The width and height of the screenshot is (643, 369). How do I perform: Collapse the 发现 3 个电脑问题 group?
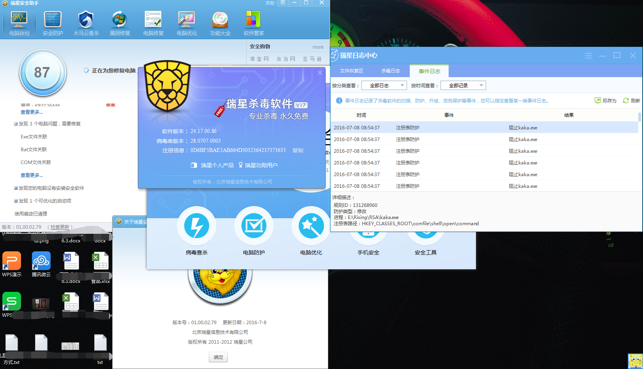click(16, 124)
